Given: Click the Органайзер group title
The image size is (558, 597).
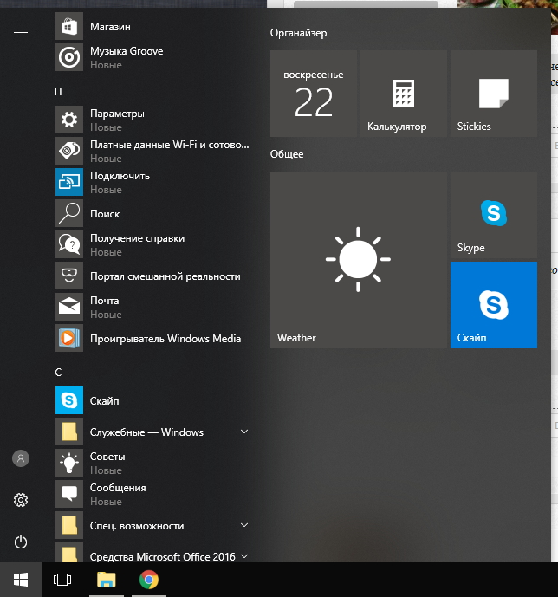Looking at the screenshot, I should click(x=298, y=33).
